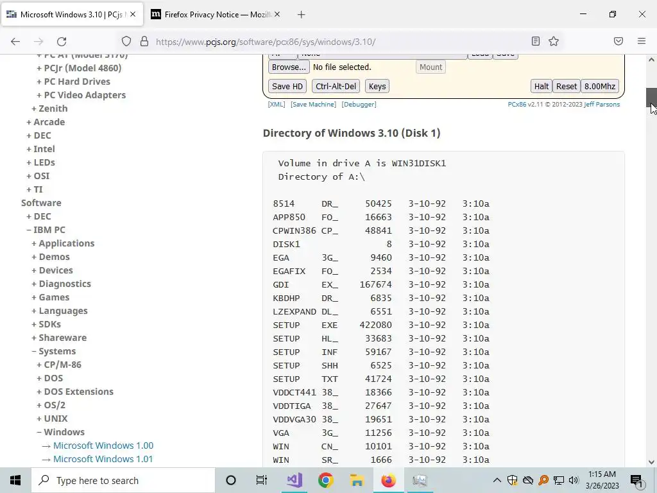Collapse the Windows section in sidebar
The image size is (657, 493).
point(60,432)
